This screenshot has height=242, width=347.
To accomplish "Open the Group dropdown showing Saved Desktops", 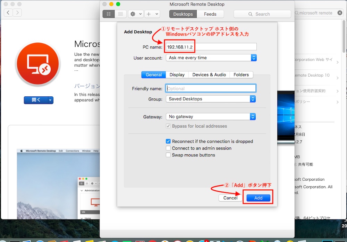I will [211, 99].
